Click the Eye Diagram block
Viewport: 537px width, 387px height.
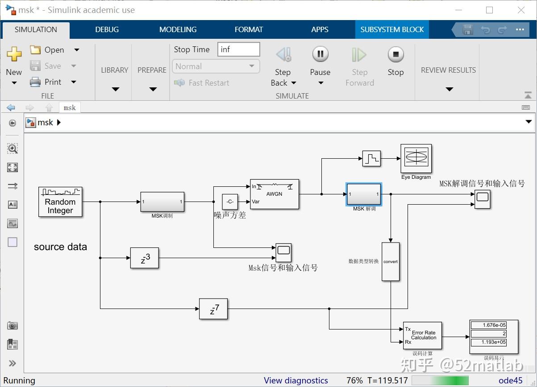416,158
